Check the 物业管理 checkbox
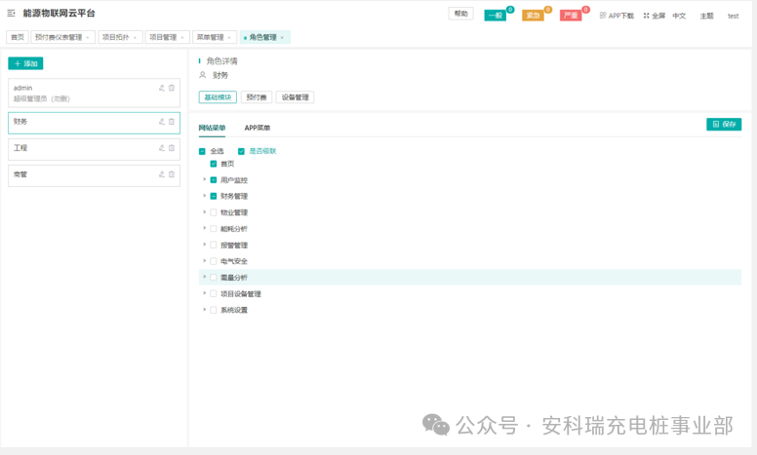Screen dimensions: 757x455 point(214,212)
